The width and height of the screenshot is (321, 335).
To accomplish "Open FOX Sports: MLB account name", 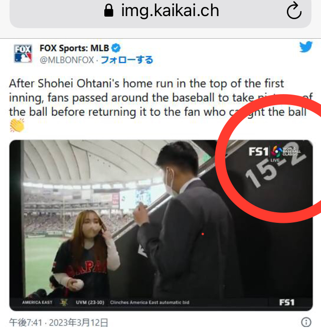I will [74, 48].
